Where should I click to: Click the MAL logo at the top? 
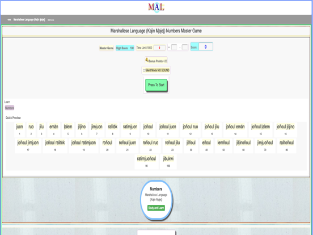(156, 7)
